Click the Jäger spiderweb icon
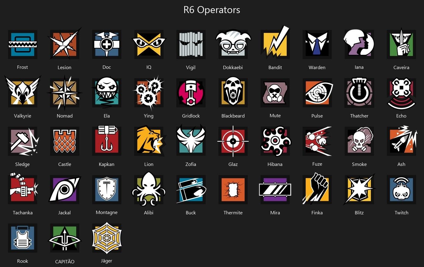This screenshot has width=424, height=267. [x=107, y=238]
